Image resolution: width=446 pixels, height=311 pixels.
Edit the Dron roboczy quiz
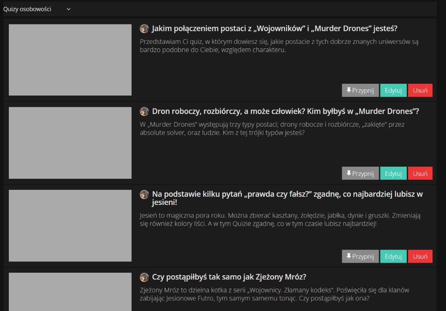393,173
